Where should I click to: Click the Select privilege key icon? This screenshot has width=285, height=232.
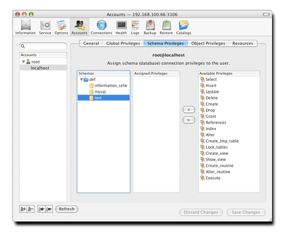202,80
